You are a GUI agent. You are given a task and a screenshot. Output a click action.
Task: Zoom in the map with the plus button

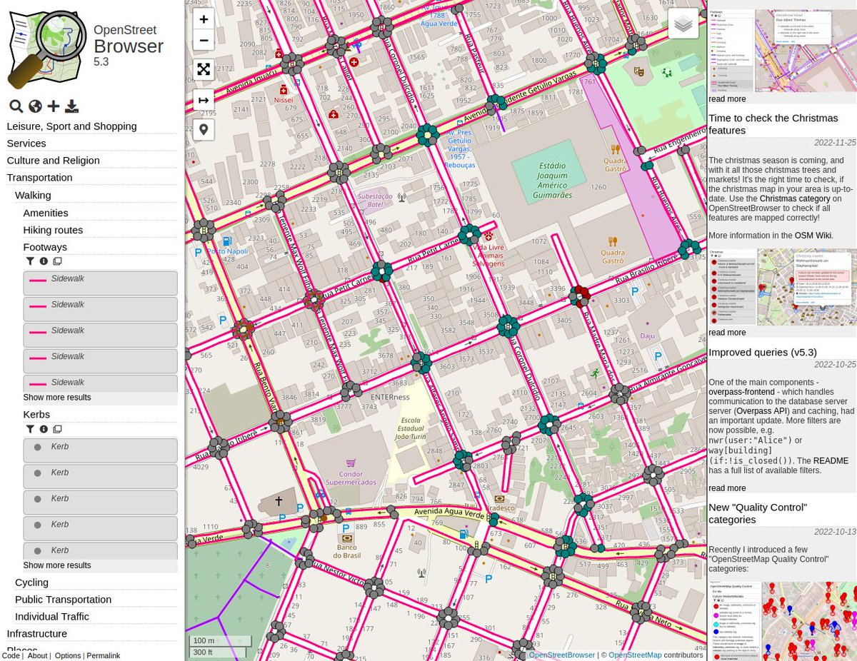click(204, 19)
